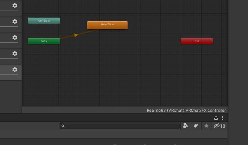This screenshot has width=248, height=145.
Task: Select the orange New State node
Action: [107, 25]
